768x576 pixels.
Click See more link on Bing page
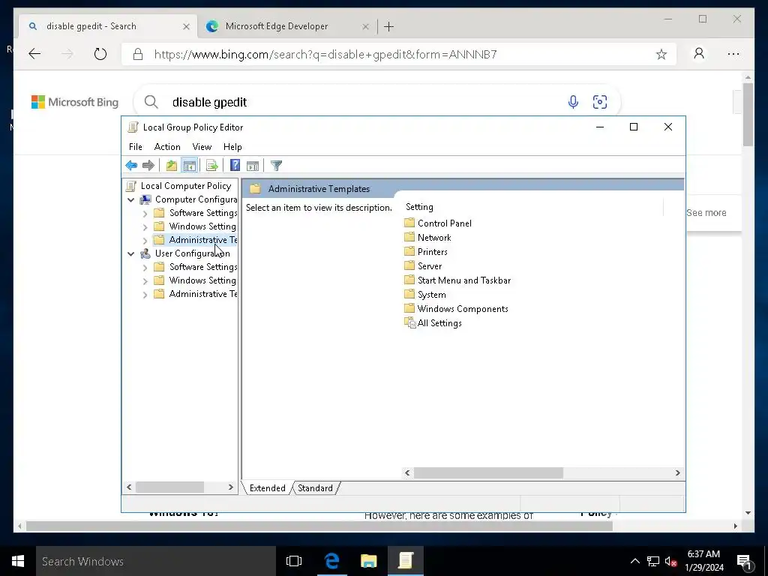[706, 212]
